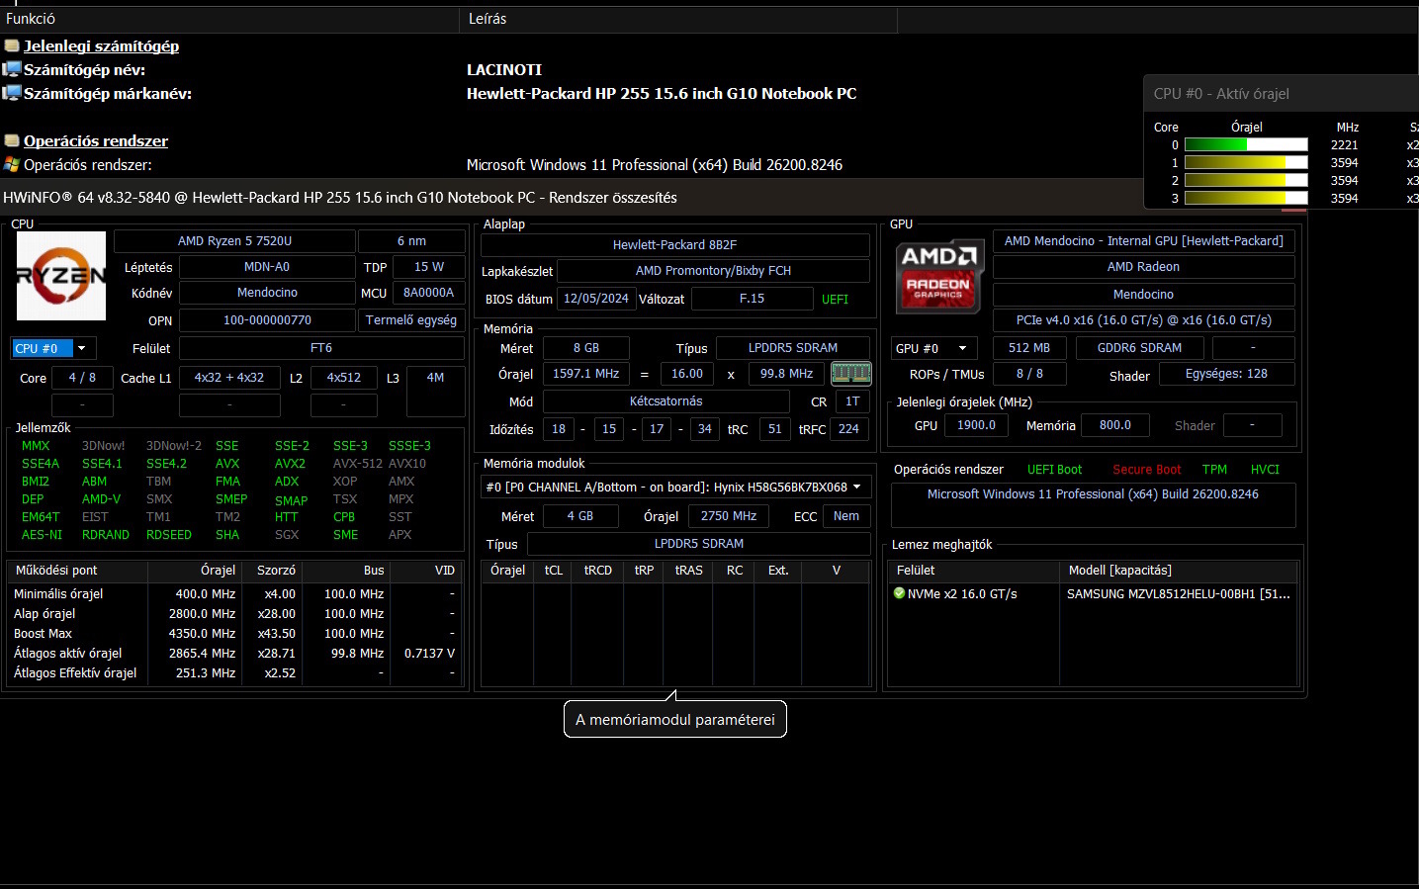Open the Operációs rendszer heading link
Viewport: 1419px width, 889px height.
(96, 140)
